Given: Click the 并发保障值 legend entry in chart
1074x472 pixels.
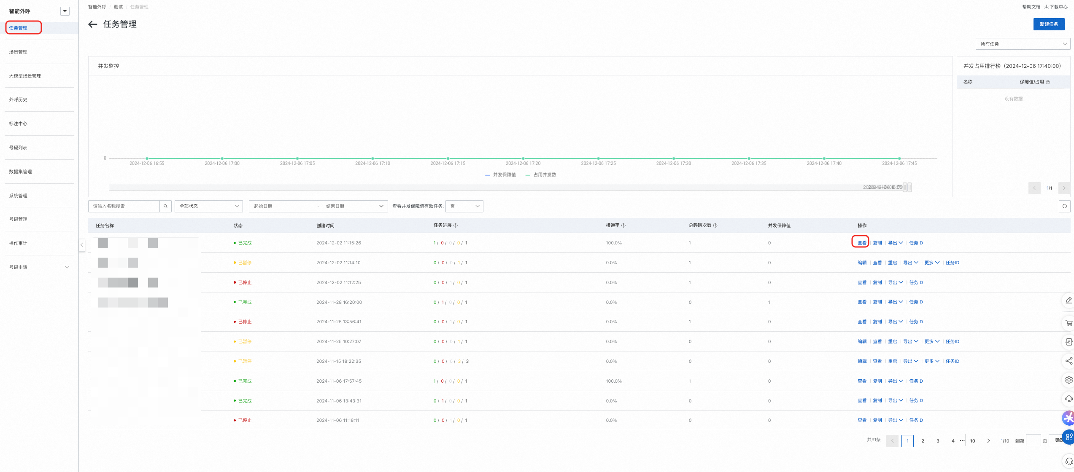Looking at the screenshot, I should pyautogui.click(x=500, y=175).
